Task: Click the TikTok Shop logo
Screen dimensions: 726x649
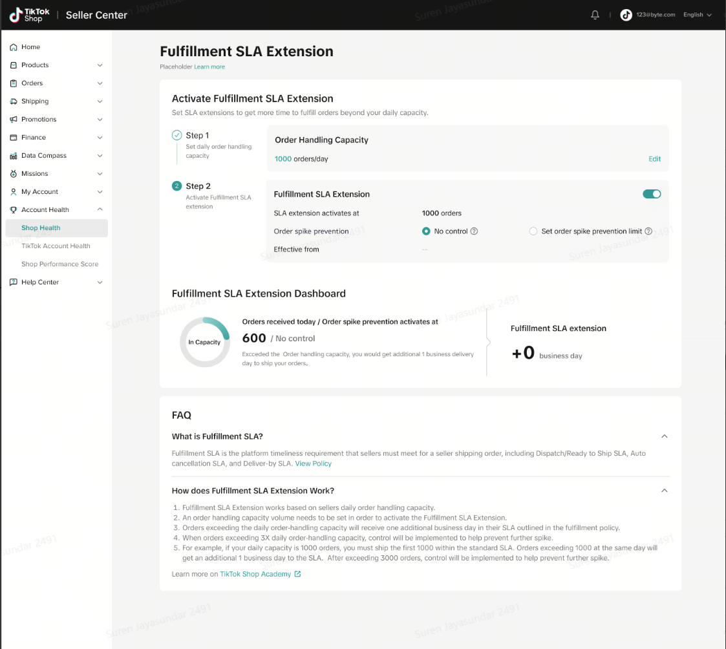Action: coord(30,15)
